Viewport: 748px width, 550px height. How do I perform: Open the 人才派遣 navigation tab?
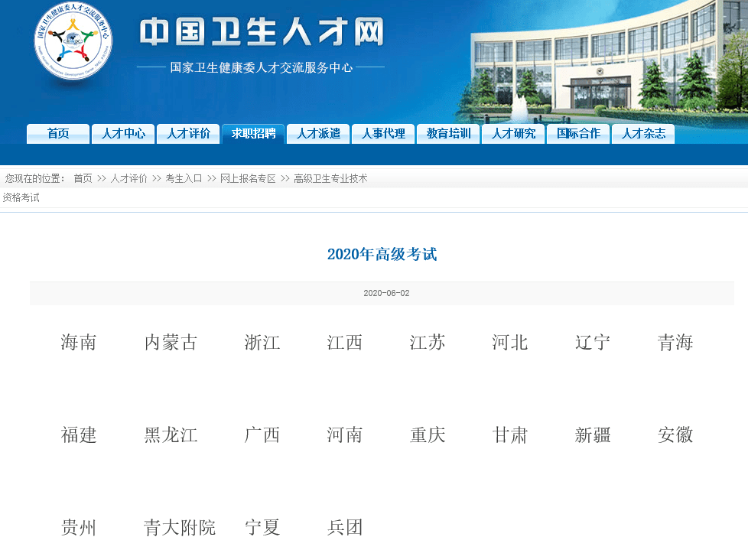(318, 134)
